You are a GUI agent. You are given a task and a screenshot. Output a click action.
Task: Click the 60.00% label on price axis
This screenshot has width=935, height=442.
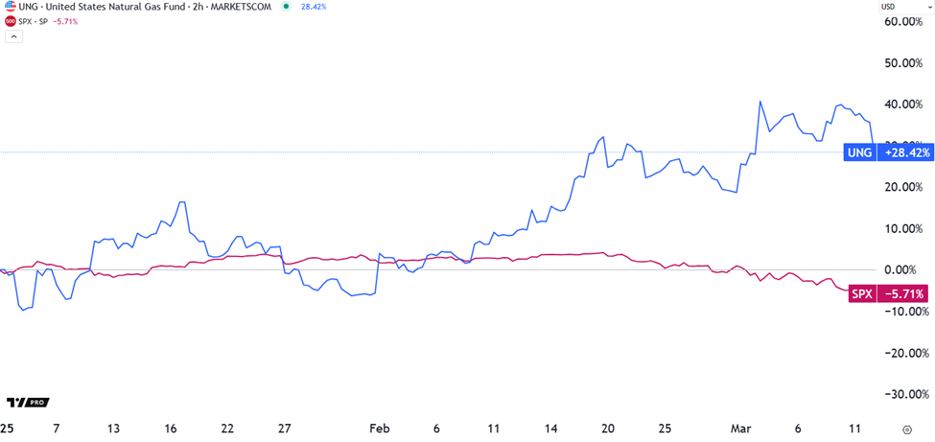pyautogui.click(x=902, y=22)
